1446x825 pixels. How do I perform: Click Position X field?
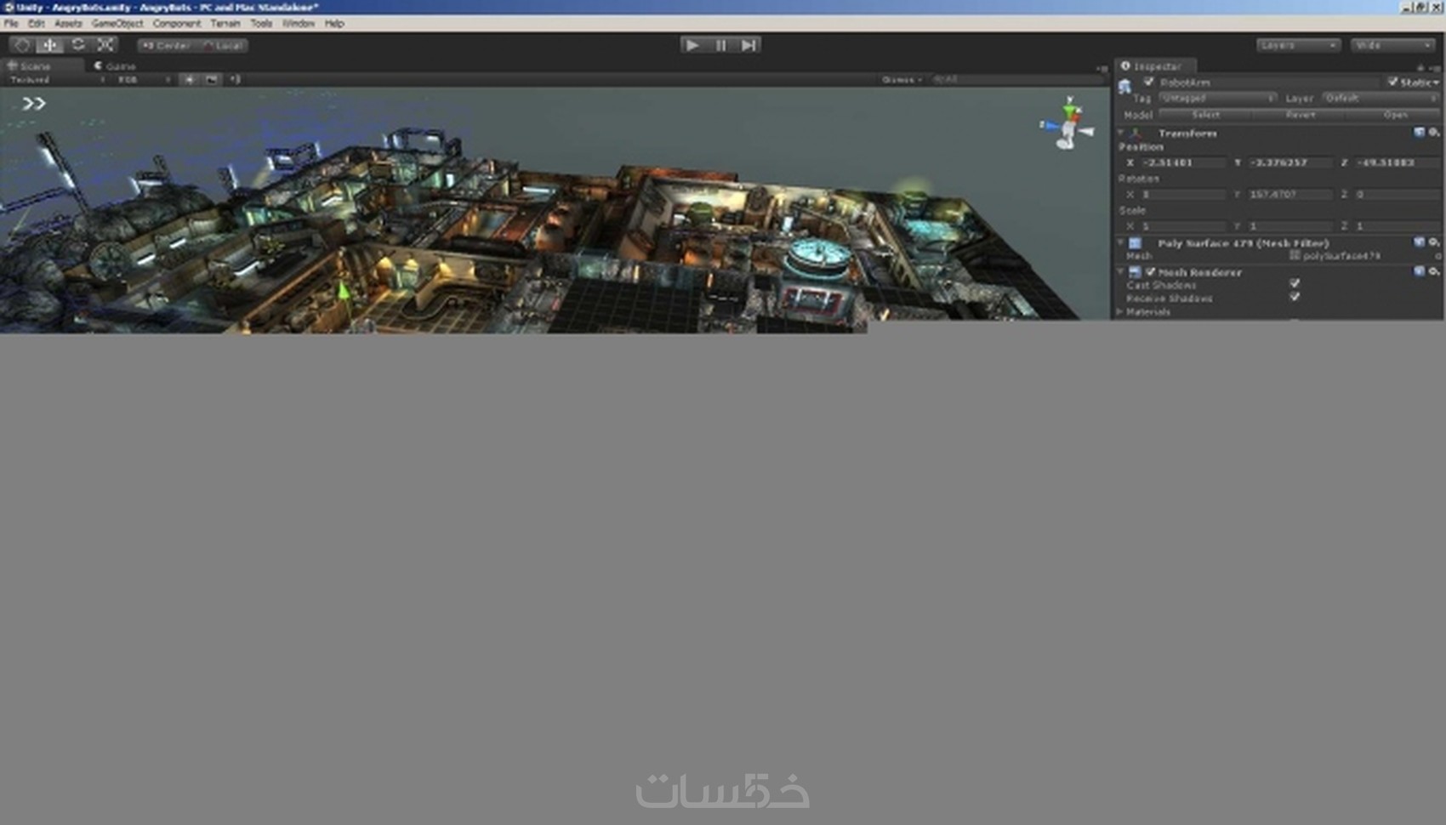pyautogui.click(x=1183, y=162)
